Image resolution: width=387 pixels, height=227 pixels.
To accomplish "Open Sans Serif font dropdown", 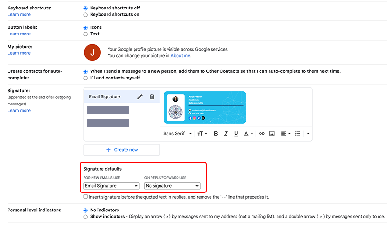I will (x=177, y=134).
